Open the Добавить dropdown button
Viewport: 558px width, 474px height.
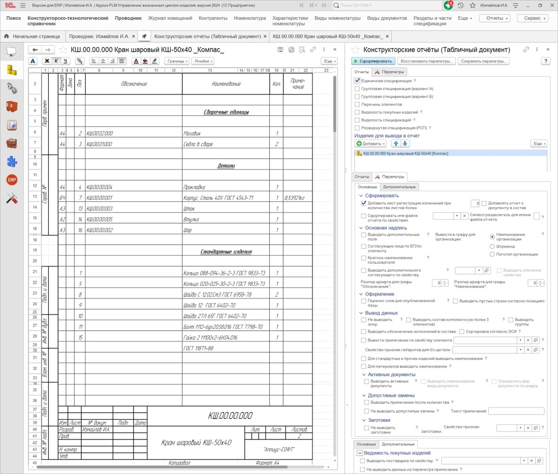coord(371,144)
